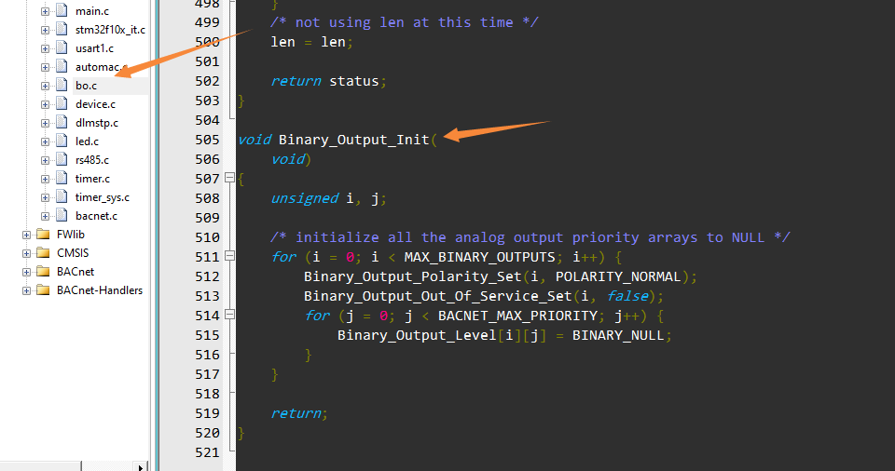The width and height of the screenshot is (895, 471).
Task: Expand the stm32f10x_it.c tree node
Action: 45,30
